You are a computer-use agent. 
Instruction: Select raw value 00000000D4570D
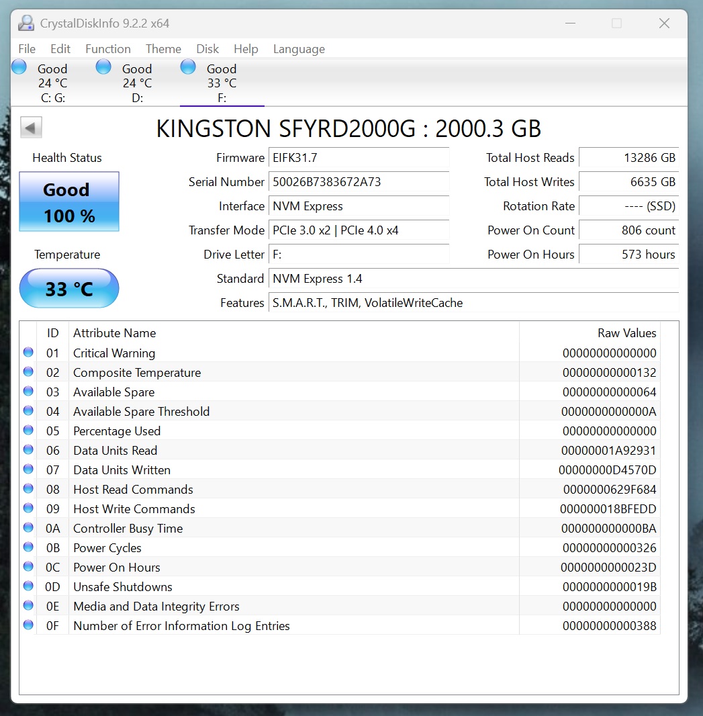tap(607, 470)
